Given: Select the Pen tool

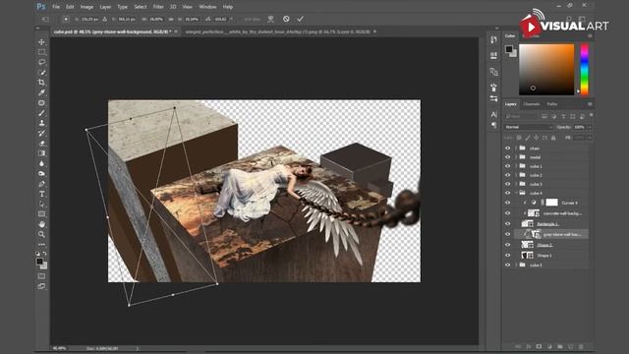Looking at the screenshot, I should (x=41, y=184).
